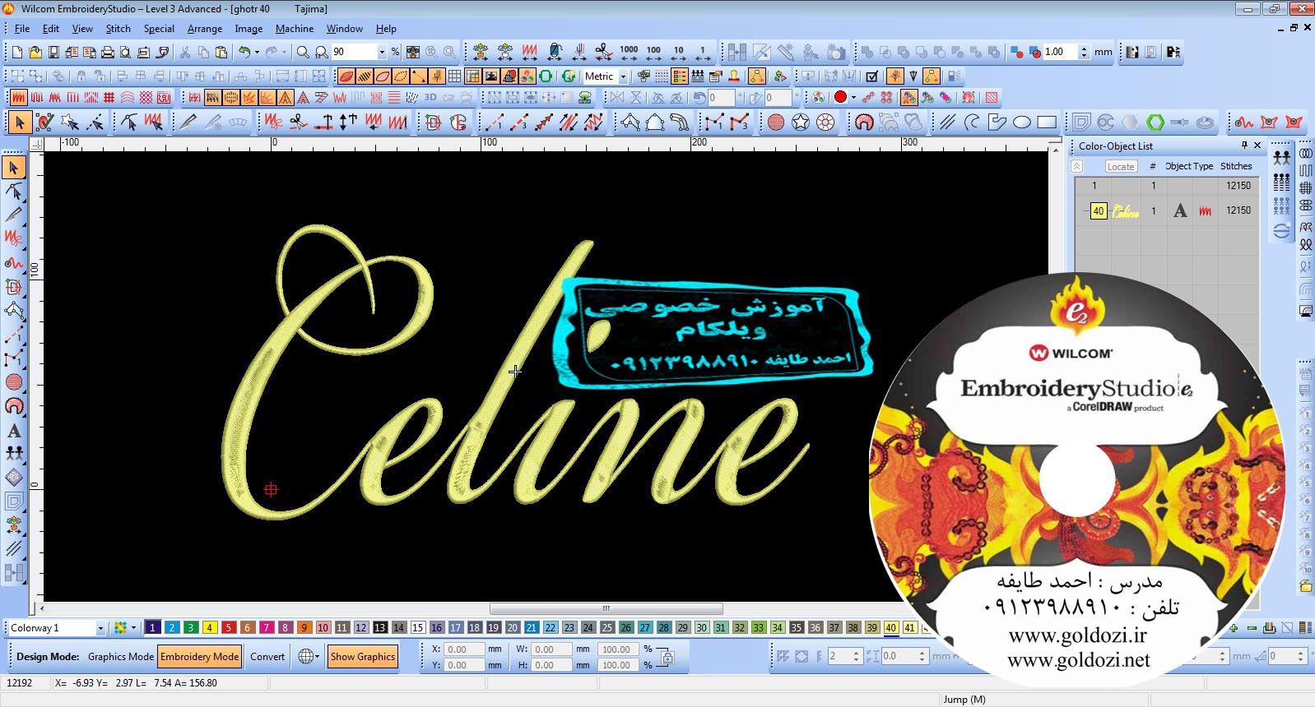The image size is (1315, 707).
Task: Open the globe icon dropdown
Action: coord(318,657)
